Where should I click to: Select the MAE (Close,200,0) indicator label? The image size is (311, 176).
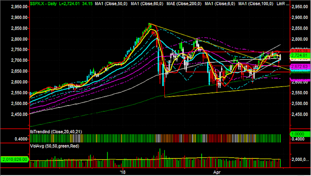[x=184, y=3]
